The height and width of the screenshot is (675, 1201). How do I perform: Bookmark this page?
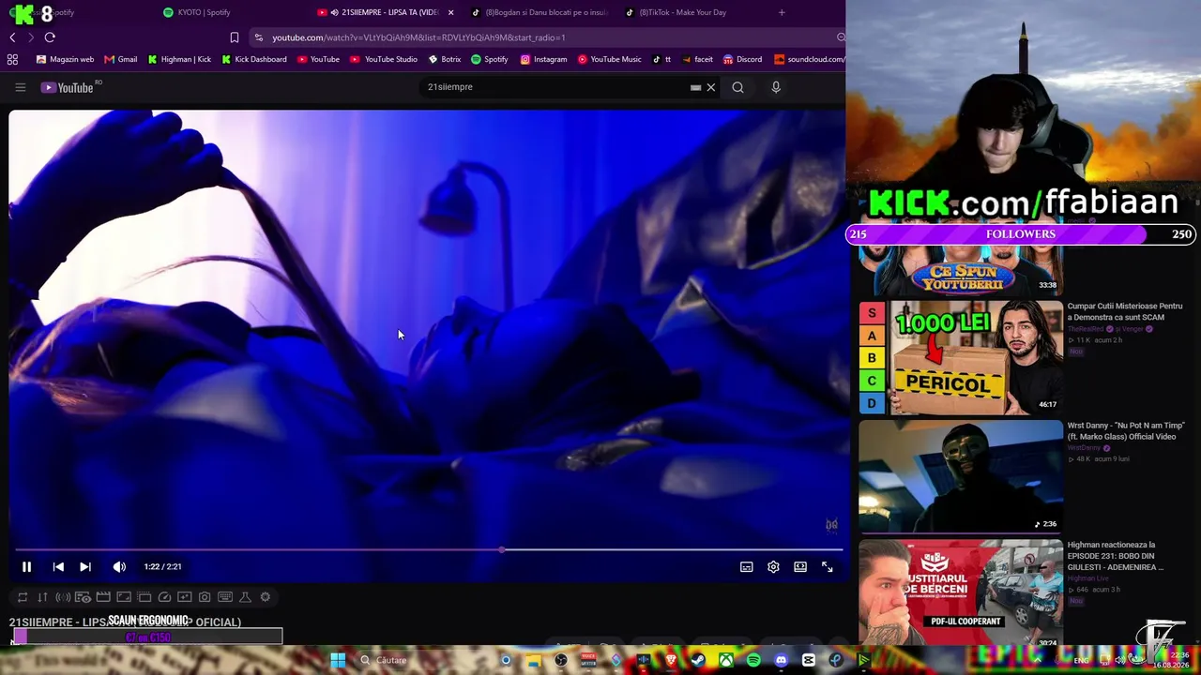(x=235, y=37)
